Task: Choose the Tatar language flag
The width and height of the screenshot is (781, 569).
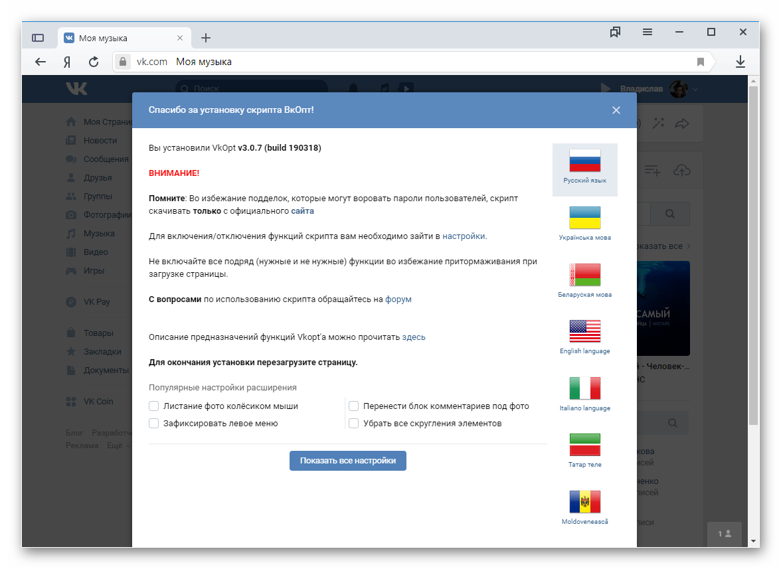Action: [x=584, y=445]
